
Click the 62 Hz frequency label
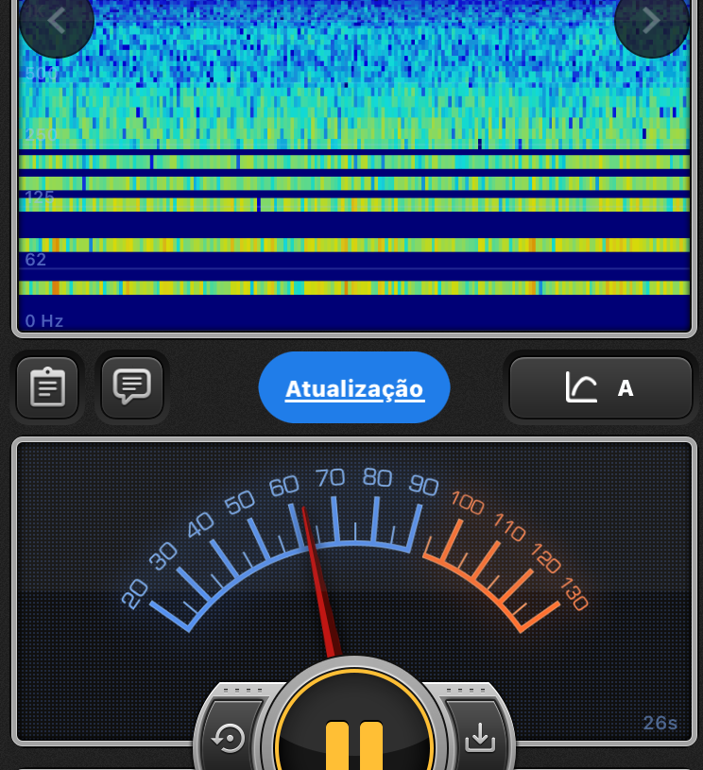36,260
